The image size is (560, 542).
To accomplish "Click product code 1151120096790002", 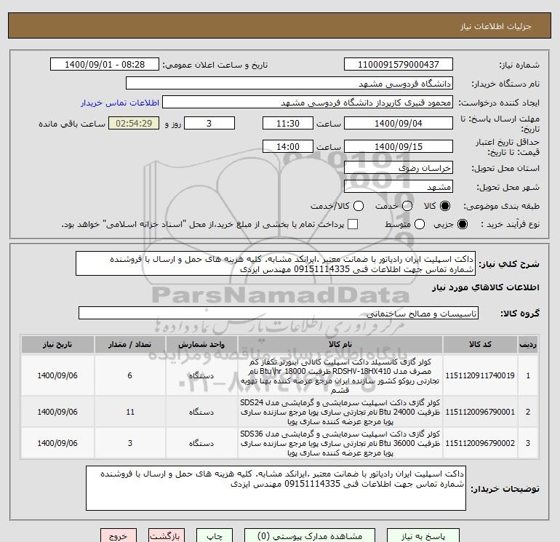I will (x=480, y=443).
